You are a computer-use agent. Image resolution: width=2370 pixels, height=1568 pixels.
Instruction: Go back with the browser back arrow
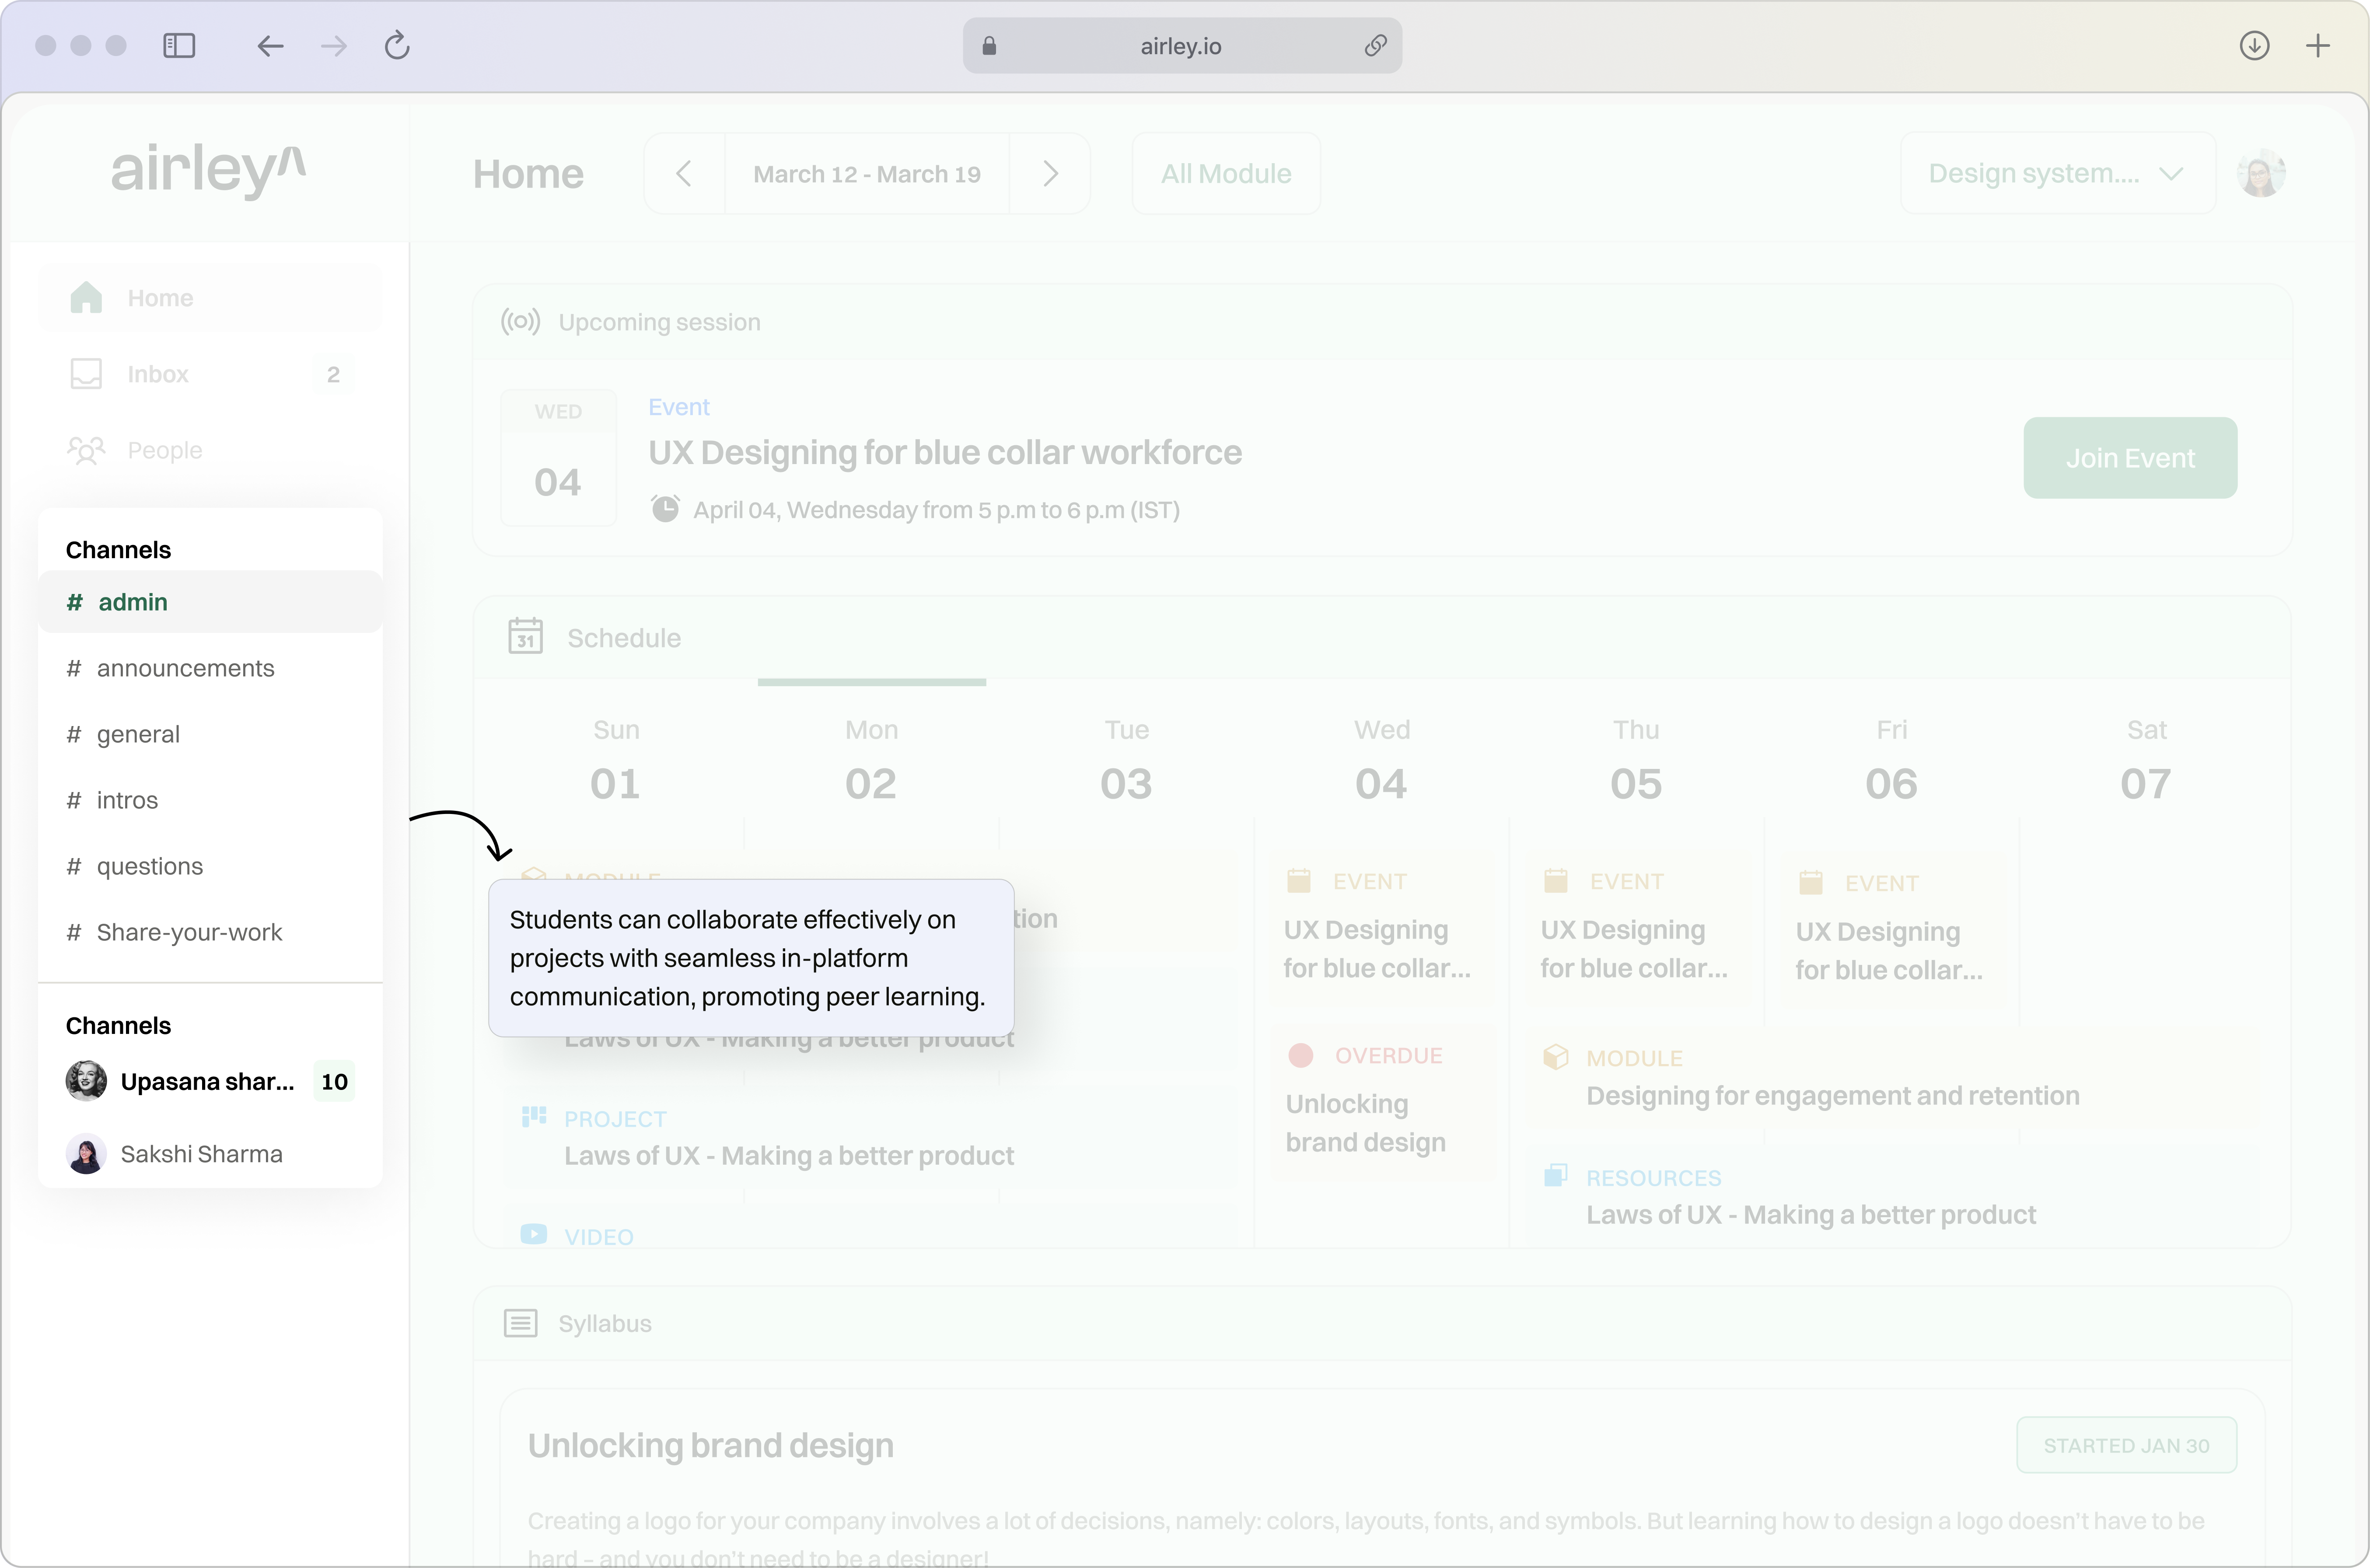(270, 46)
